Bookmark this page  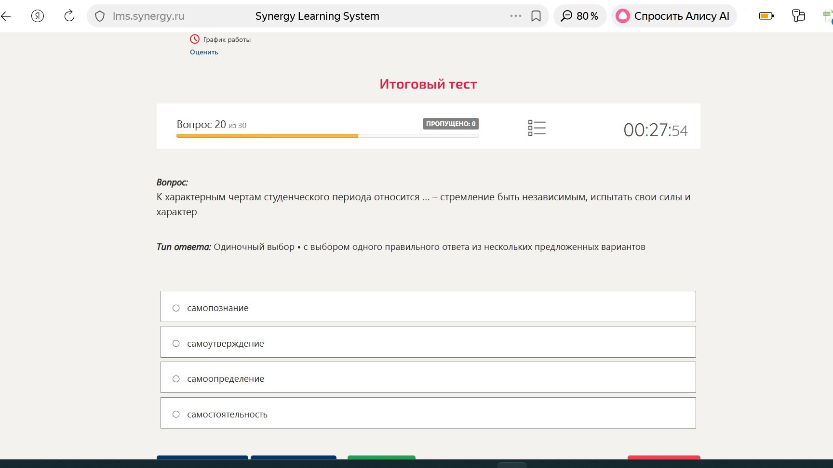(536, 16)
